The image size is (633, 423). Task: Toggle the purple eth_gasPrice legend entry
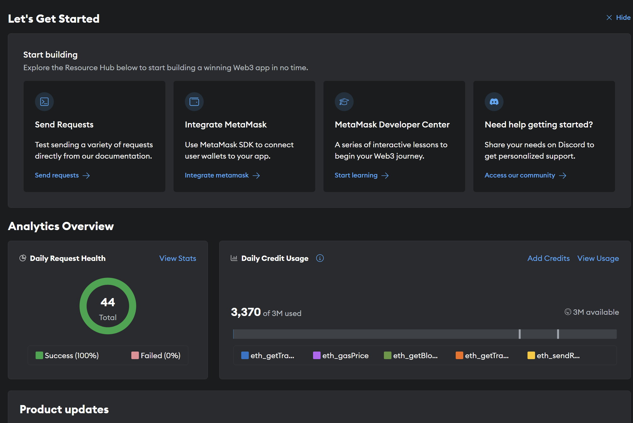click(341, 355)
